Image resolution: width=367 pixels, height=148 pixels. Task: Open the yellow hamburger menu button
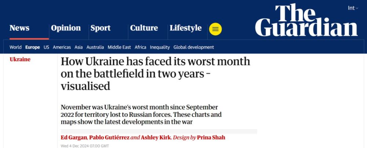click(x=215, y=29)
